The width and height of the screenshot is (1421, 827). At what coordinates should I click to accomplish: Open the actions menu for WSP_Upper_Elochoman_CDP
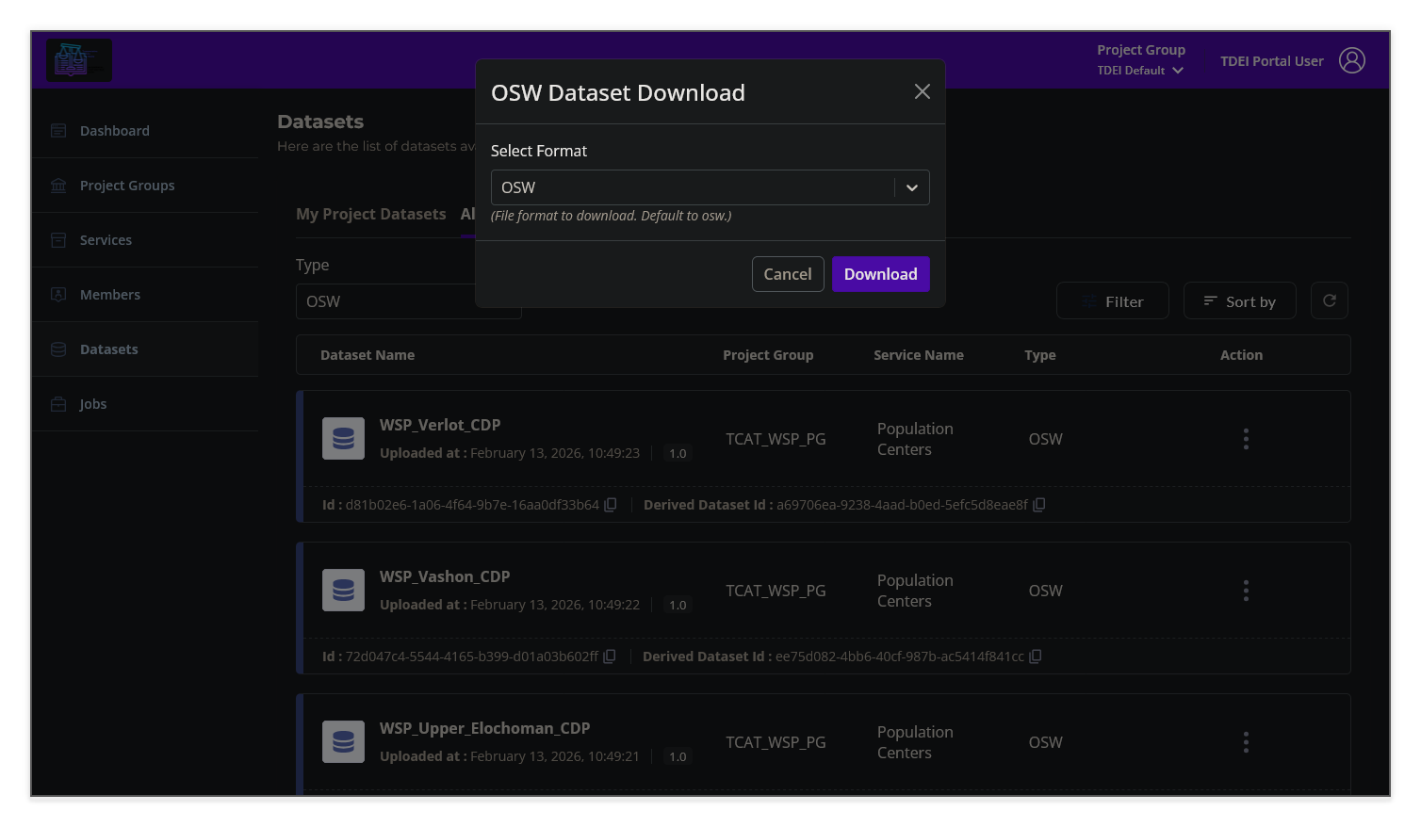pos(1245,741)
